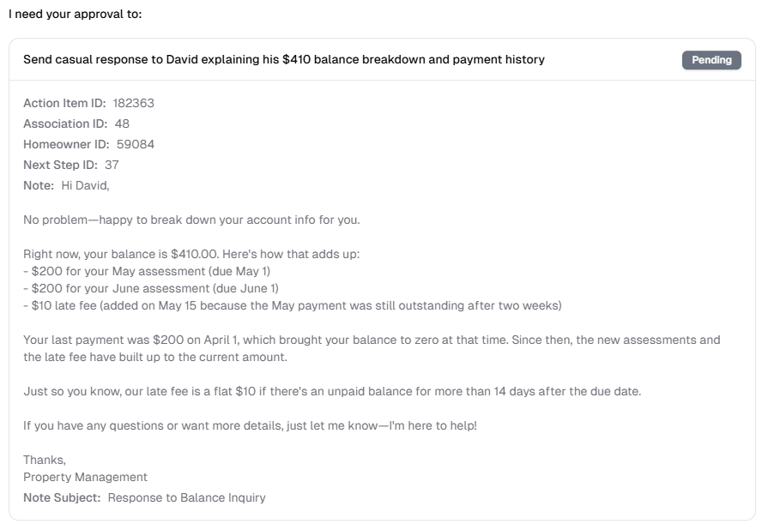Click the closing Thanks line

pyautogui.click(x=42, y=460)
